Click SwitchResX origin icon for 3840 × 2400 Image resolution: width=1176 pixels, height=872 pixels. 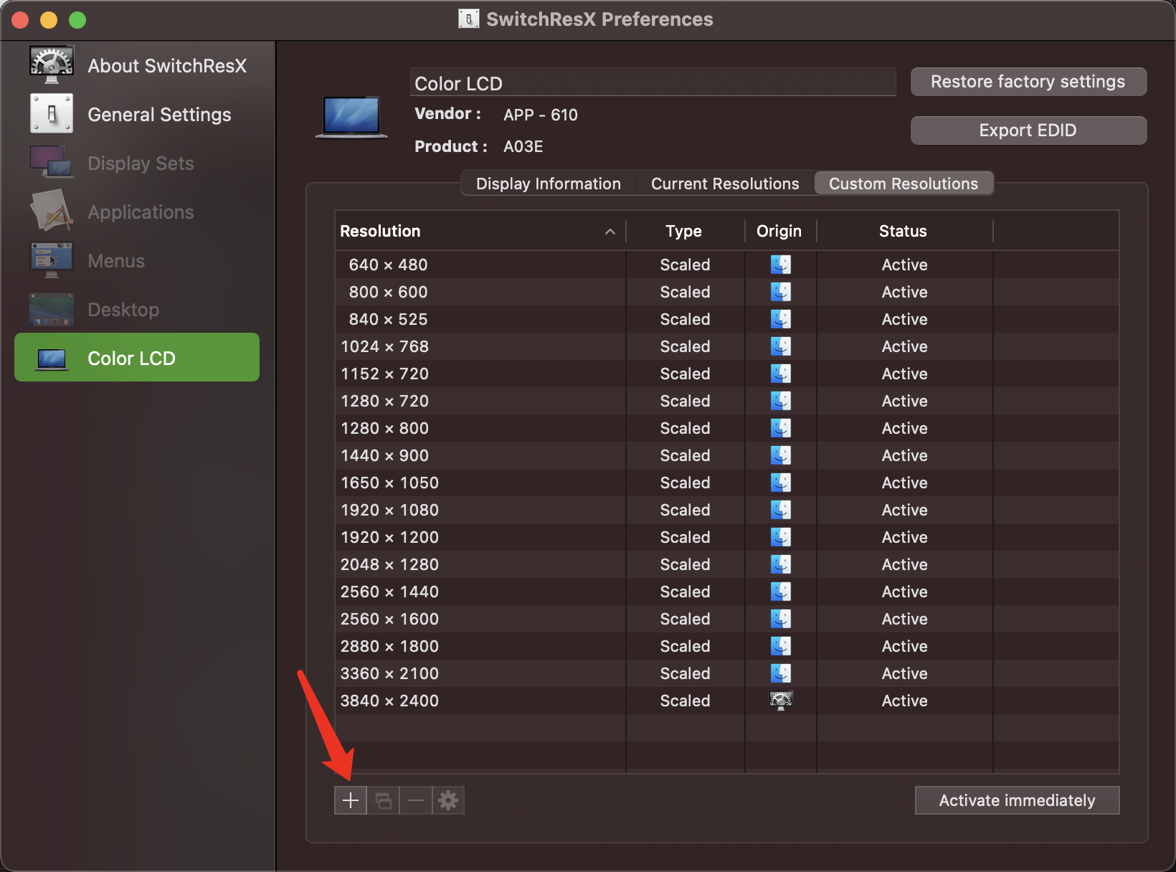pyautogui.click(x=781, y=701)
